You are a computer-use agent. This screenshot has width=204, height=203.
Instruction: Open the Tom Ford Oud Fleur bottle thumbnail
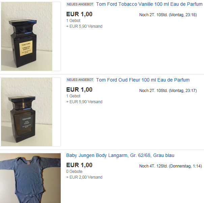(27, 112)
